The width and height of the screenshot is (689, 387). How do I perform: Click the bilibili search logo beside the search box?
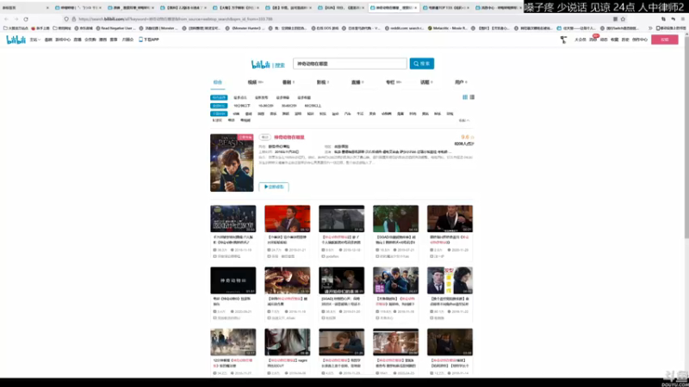(268, 64)
